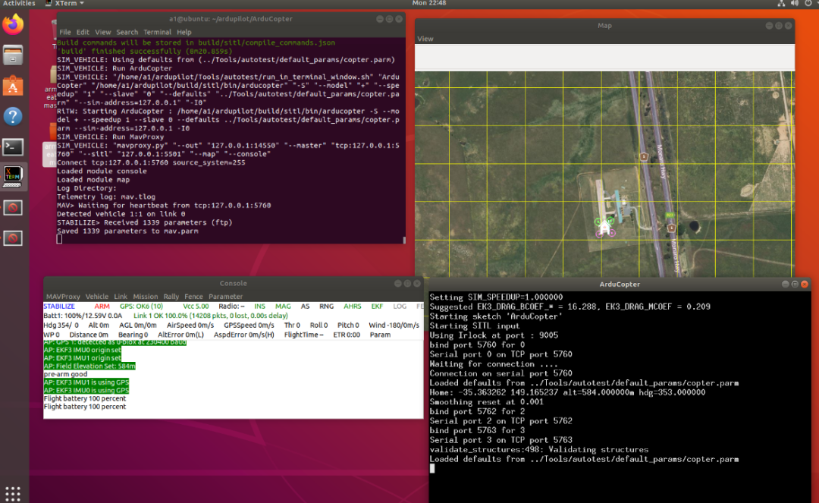Click the AS status indicator
The height and width of the screenshot is (503, 819).
click(305, 307)
